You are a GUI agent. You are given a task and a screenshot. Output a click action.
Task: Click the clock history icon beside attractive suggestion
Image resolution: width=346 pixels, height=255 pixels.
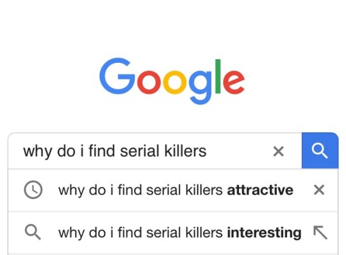click(33, 189)
